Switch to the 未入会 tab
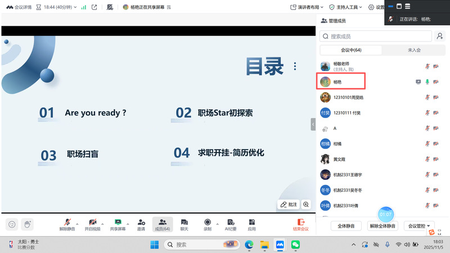Viewport: 450px width, 253px height. [414, 50]
